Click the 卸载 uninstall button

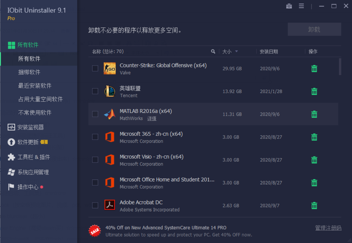314,29
